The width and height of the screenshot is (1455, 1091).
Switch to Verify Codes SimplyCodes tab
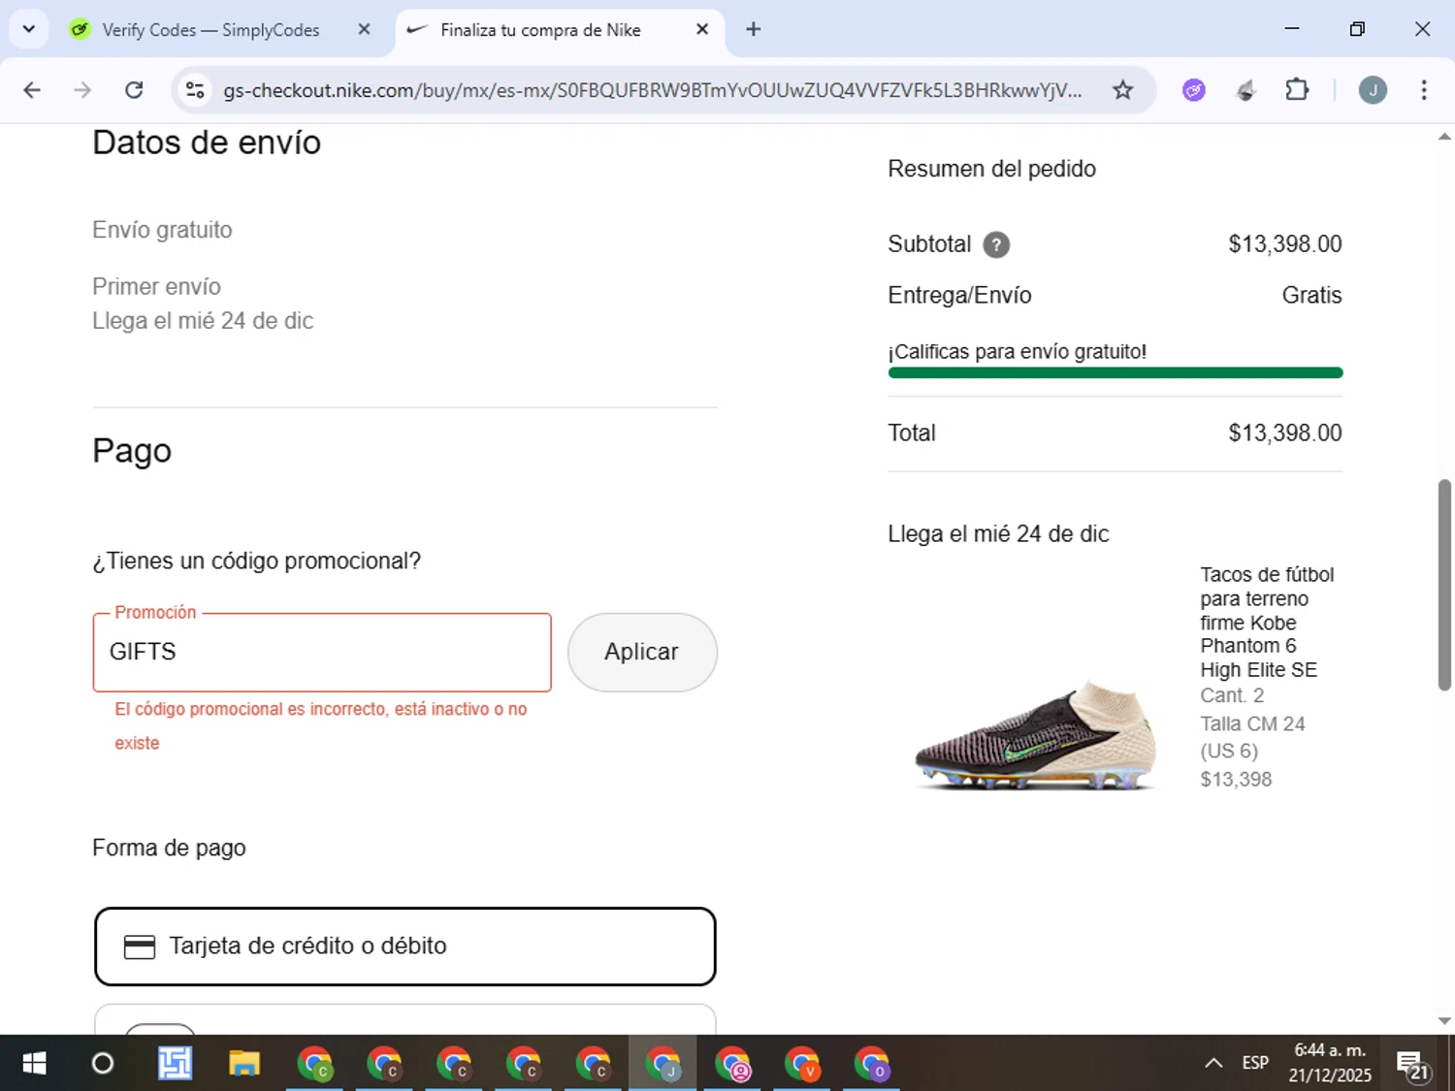210,30
